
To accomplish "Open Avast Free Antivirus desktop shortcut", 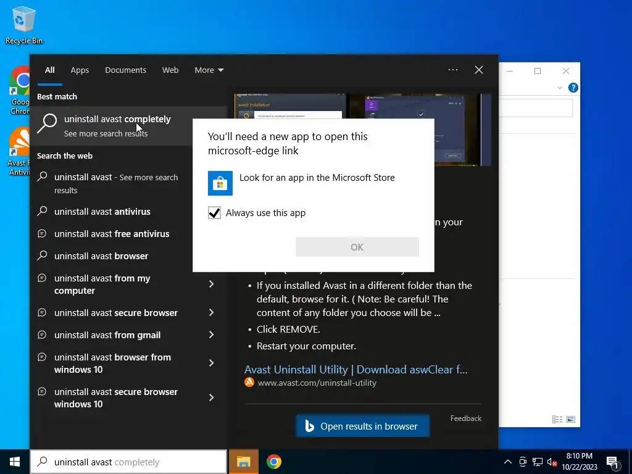I will point(19,152).
